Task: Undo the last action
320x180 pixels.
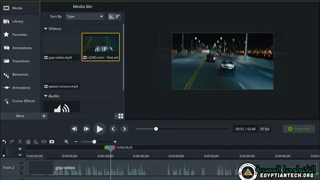Action: coord(4,142)
